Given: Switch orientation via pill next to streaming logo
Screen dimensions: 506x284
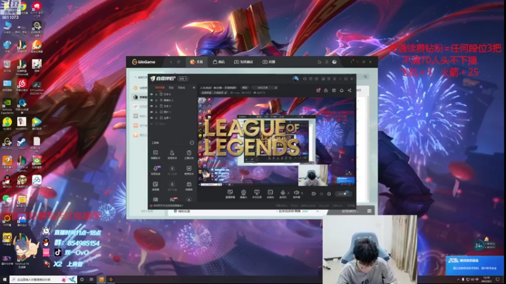Looking at the screenshot, I should pyautogui.click(x=183, y=78).
